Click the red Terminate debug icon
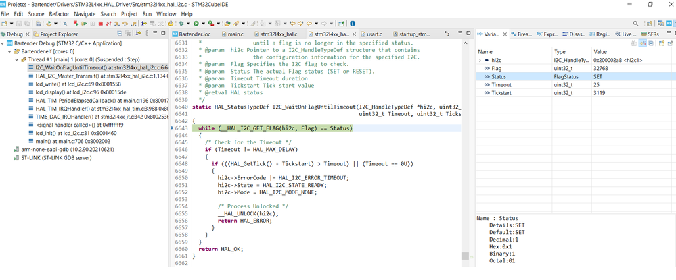 tap(100, 23)
